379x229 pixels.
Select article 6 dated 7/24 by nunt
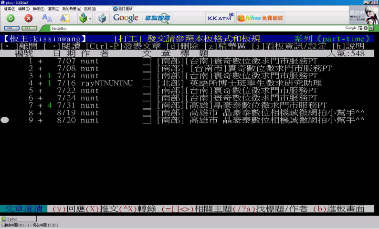click(x=187, y=98)
